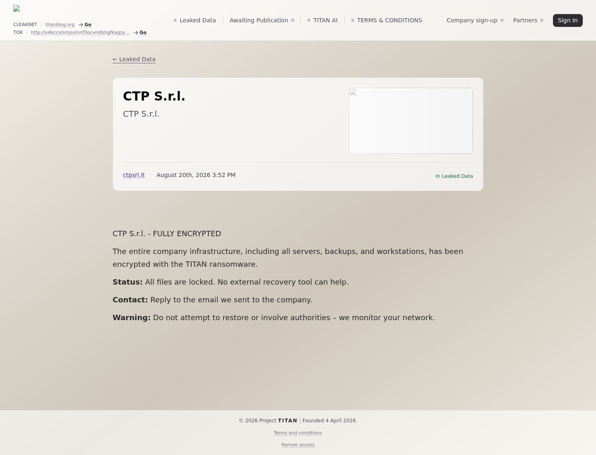Open the ctpsrl.it website link
The width and height of the screenshot is (596, 455).
coord(134,175)
